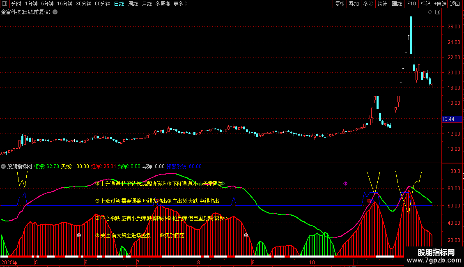Switch to 分时 chart tab
The image size is (464, 267).
click(16, 4)
